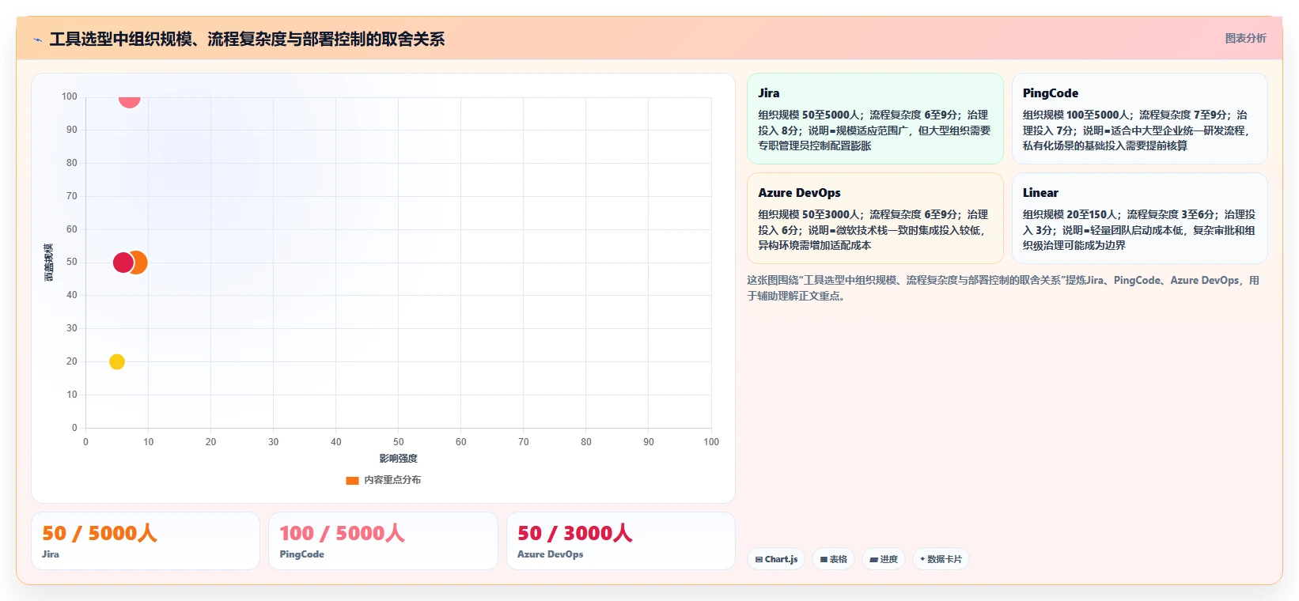Click the lightning icon beside the title
The height and width of the screenshot is (601, 1299).
point(37,40)
